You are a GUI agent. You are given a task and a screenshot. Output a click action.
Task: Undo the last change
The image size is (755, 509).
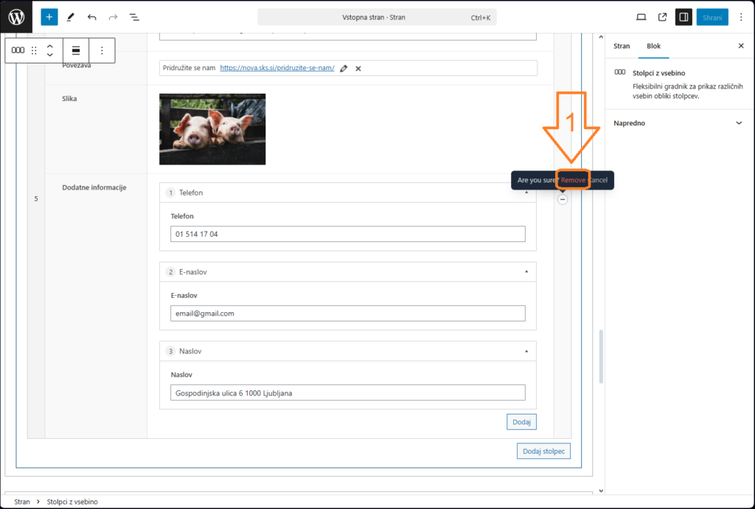click(91, 17)
